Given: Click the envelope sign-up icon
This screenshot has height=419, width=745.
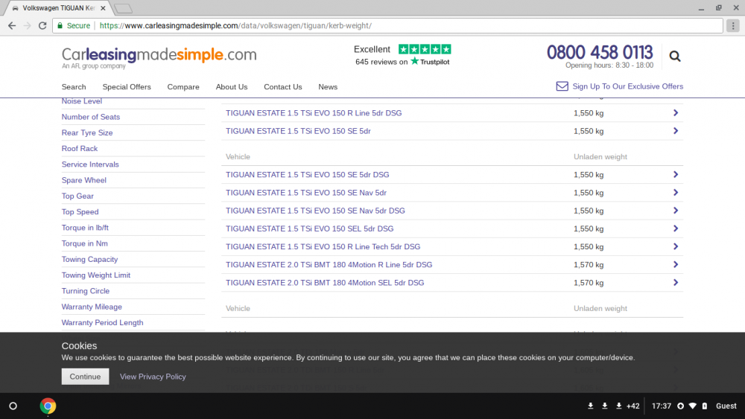Looking at the screenshot, I should [x=562, y=86].
